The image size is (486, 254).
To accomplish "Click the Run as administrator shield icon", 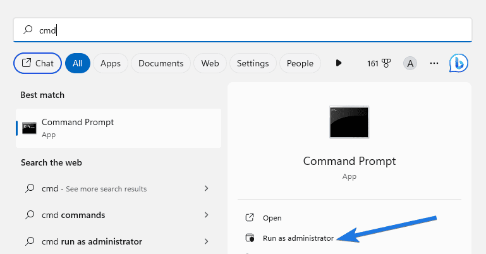I will 250,238.
